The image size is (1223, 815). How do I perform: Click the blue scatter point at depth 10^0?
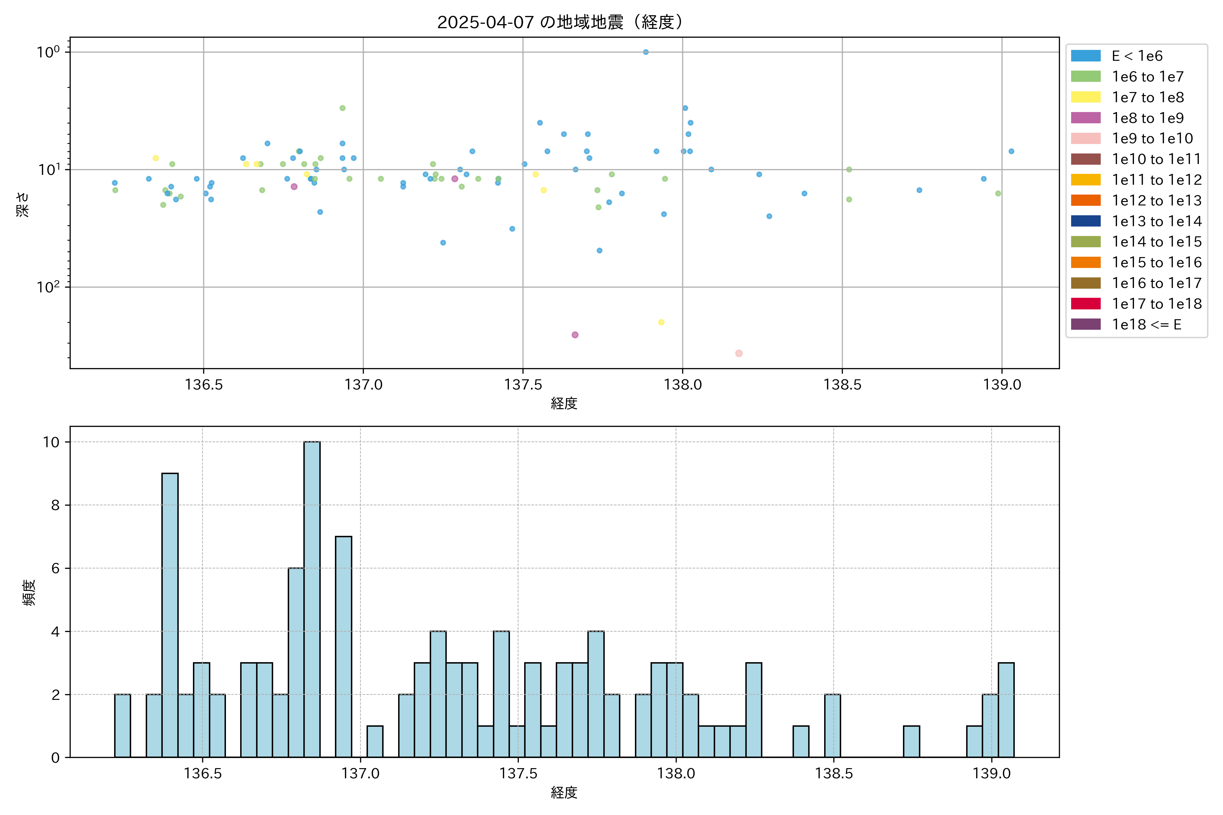coord(646,52)
